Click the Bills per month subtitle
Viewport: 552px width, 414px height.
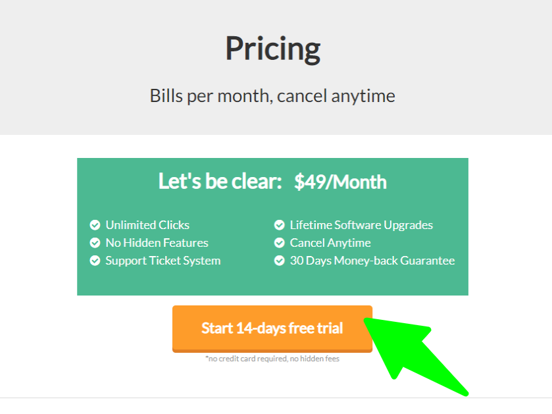tap(272, 95)
